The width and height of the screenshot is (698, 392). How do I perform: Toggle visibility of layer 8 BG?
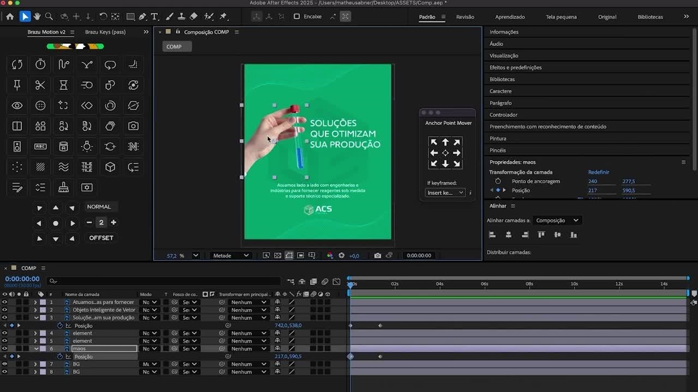(x=4, y=372)
